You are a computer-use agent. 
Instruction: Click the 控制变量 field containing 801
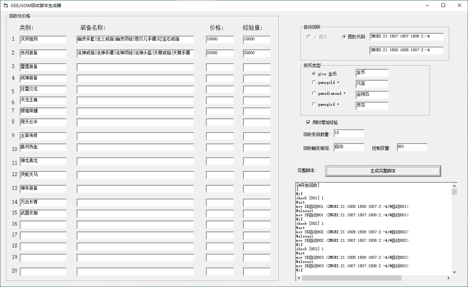pos(411,147)
